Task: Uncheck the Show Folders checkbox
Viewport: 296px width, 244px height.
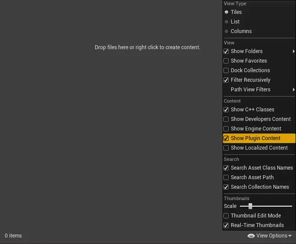Action: pos(226,51)
